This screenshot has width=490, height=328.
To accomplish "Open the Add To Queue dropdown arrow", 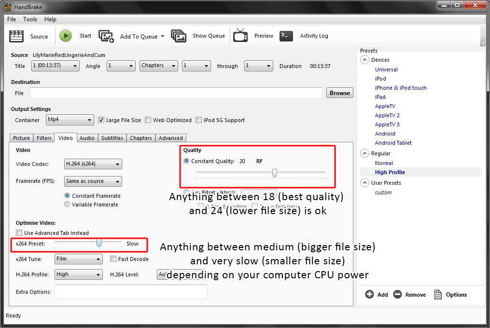I will tap(163, 36).
